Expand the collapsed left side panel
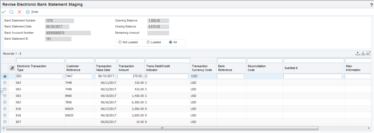The width and height of the screenshot is (374, 133). click(1, 92)
